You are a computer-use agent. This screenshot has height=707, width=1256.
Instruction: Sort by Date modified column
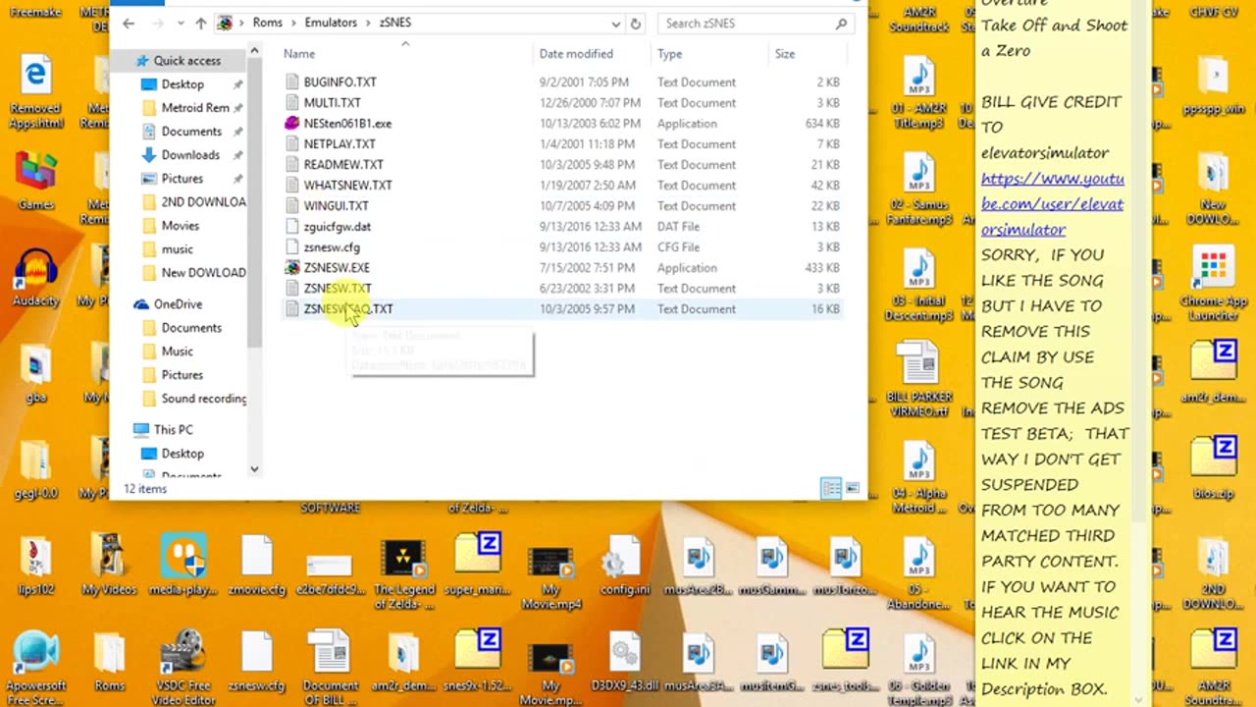[x=576, y=54]
